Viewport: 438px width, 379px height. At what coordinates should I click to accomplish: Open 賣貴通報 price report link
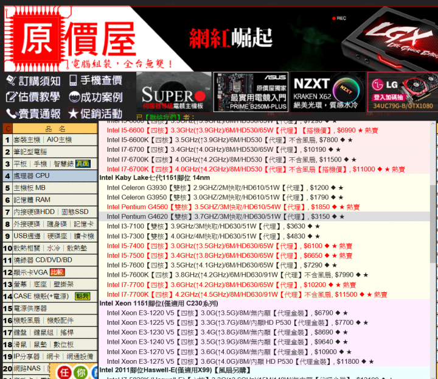pyautogui.click(x=33, y=113)
